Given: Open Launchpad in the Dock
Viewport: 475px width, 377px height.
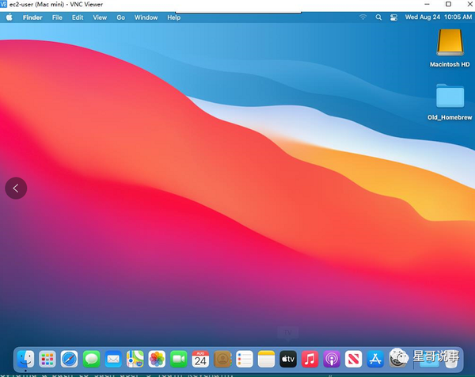Looking at the screenshot, I should click(x=47, y=359).
